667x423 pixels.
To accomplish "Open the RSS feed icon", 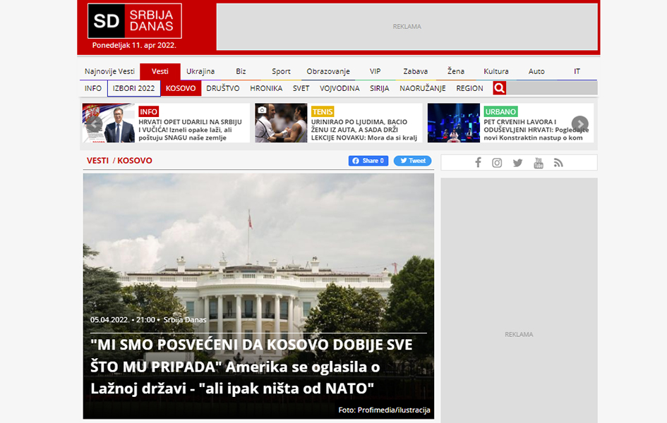I will [558, 162].
